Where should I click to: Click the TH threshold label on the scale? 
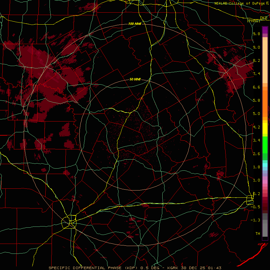[x=258, y=234]
